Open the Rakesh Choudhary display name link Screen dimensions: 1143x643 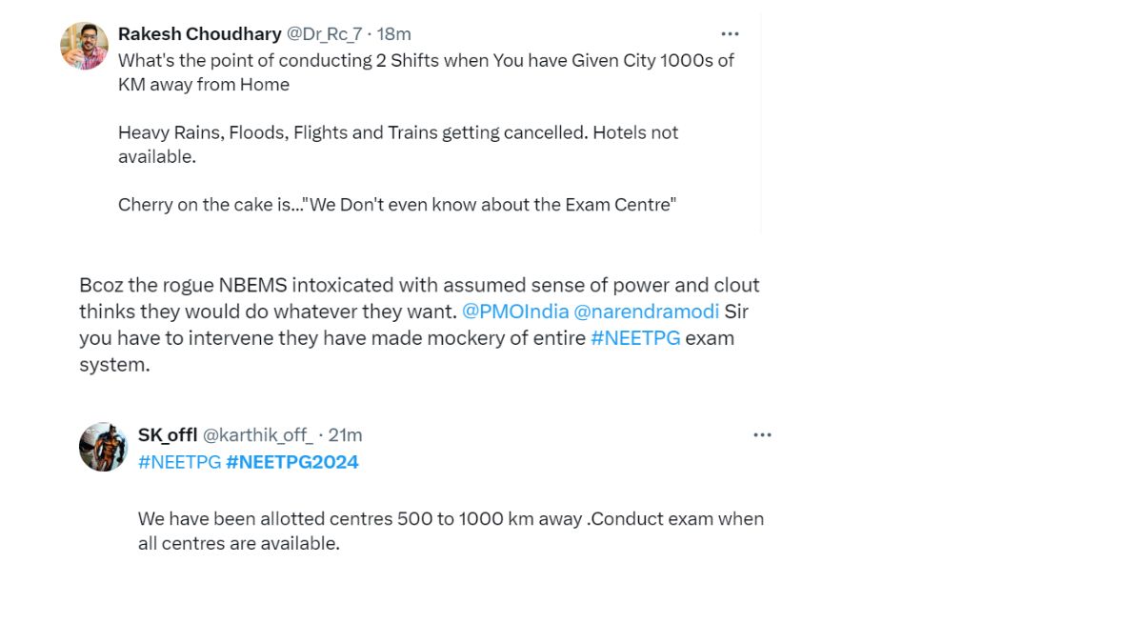199,34
